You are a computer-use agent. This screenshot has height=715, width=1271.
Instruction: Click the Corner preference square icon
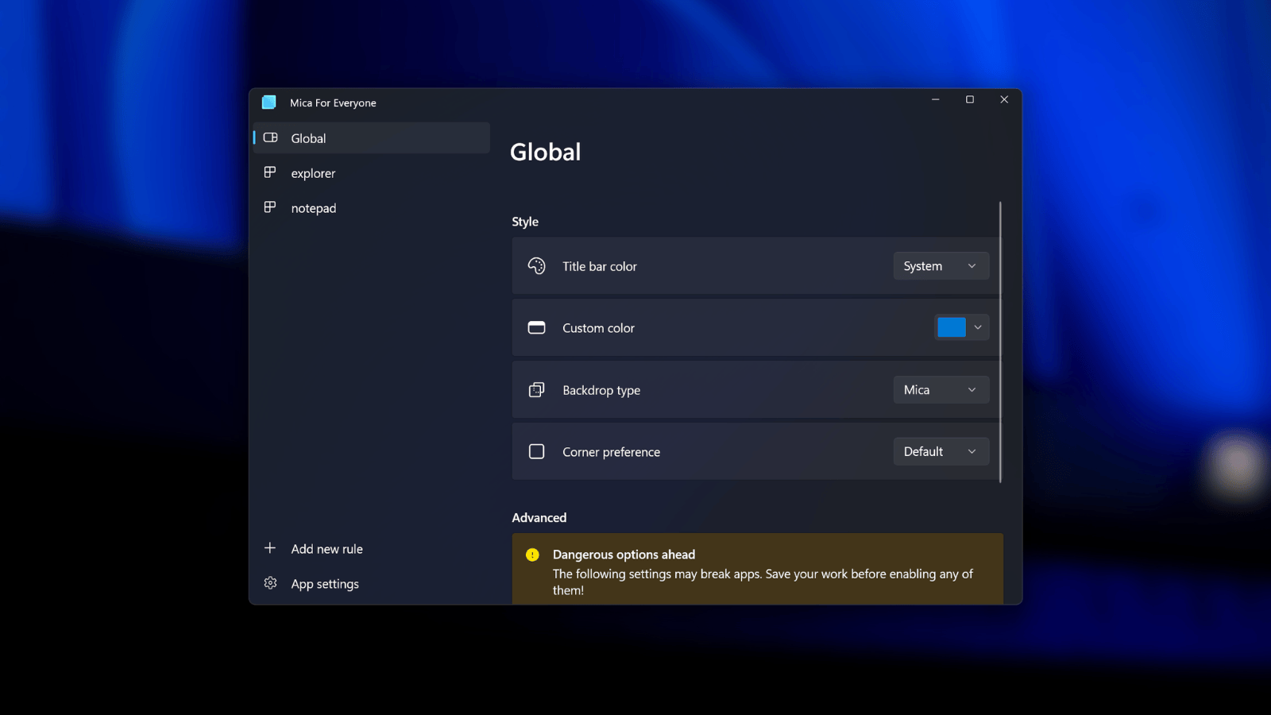pyautogui.click(x=537, y=451)
